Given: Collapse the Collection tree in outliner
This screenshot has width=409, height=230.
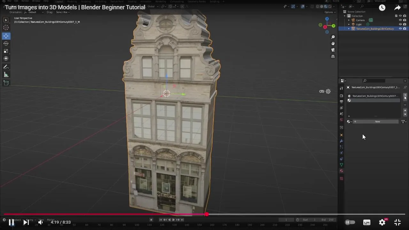Looking at the screenshot, I should [345, 16].
